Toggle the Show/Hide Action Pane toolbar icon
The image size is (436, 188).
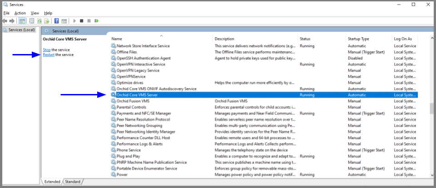[64, 21]
